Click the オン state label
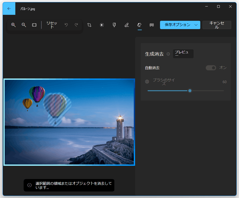Screen dimensions: 239x198 [x=223, y=68]
